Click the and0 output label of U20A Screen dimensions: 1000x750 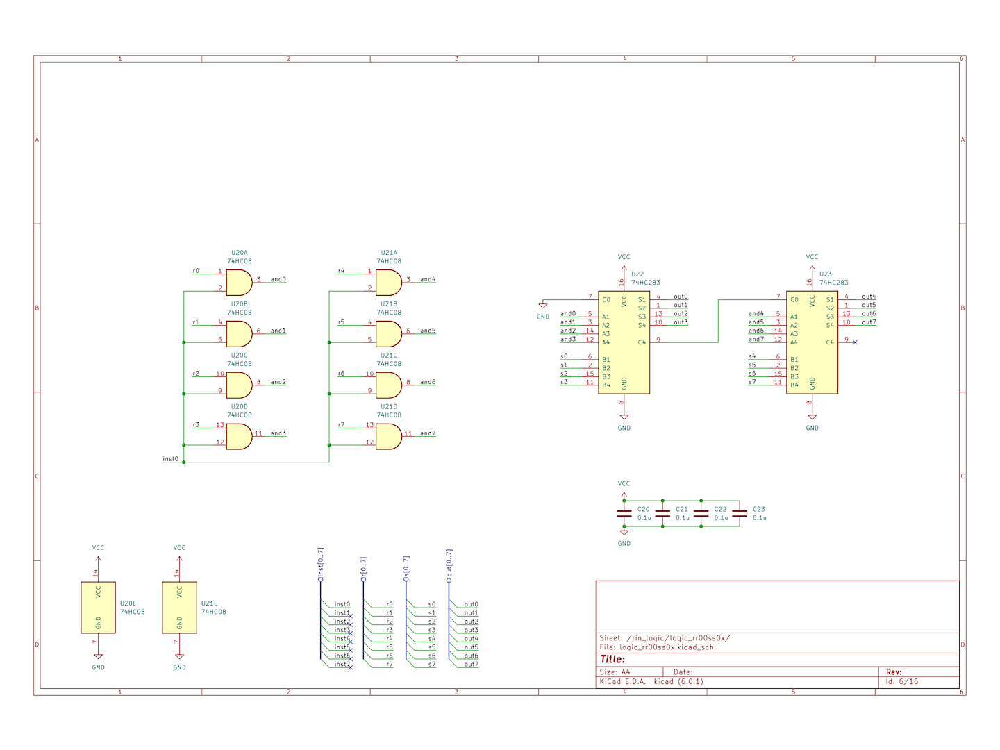click(278, 280)
